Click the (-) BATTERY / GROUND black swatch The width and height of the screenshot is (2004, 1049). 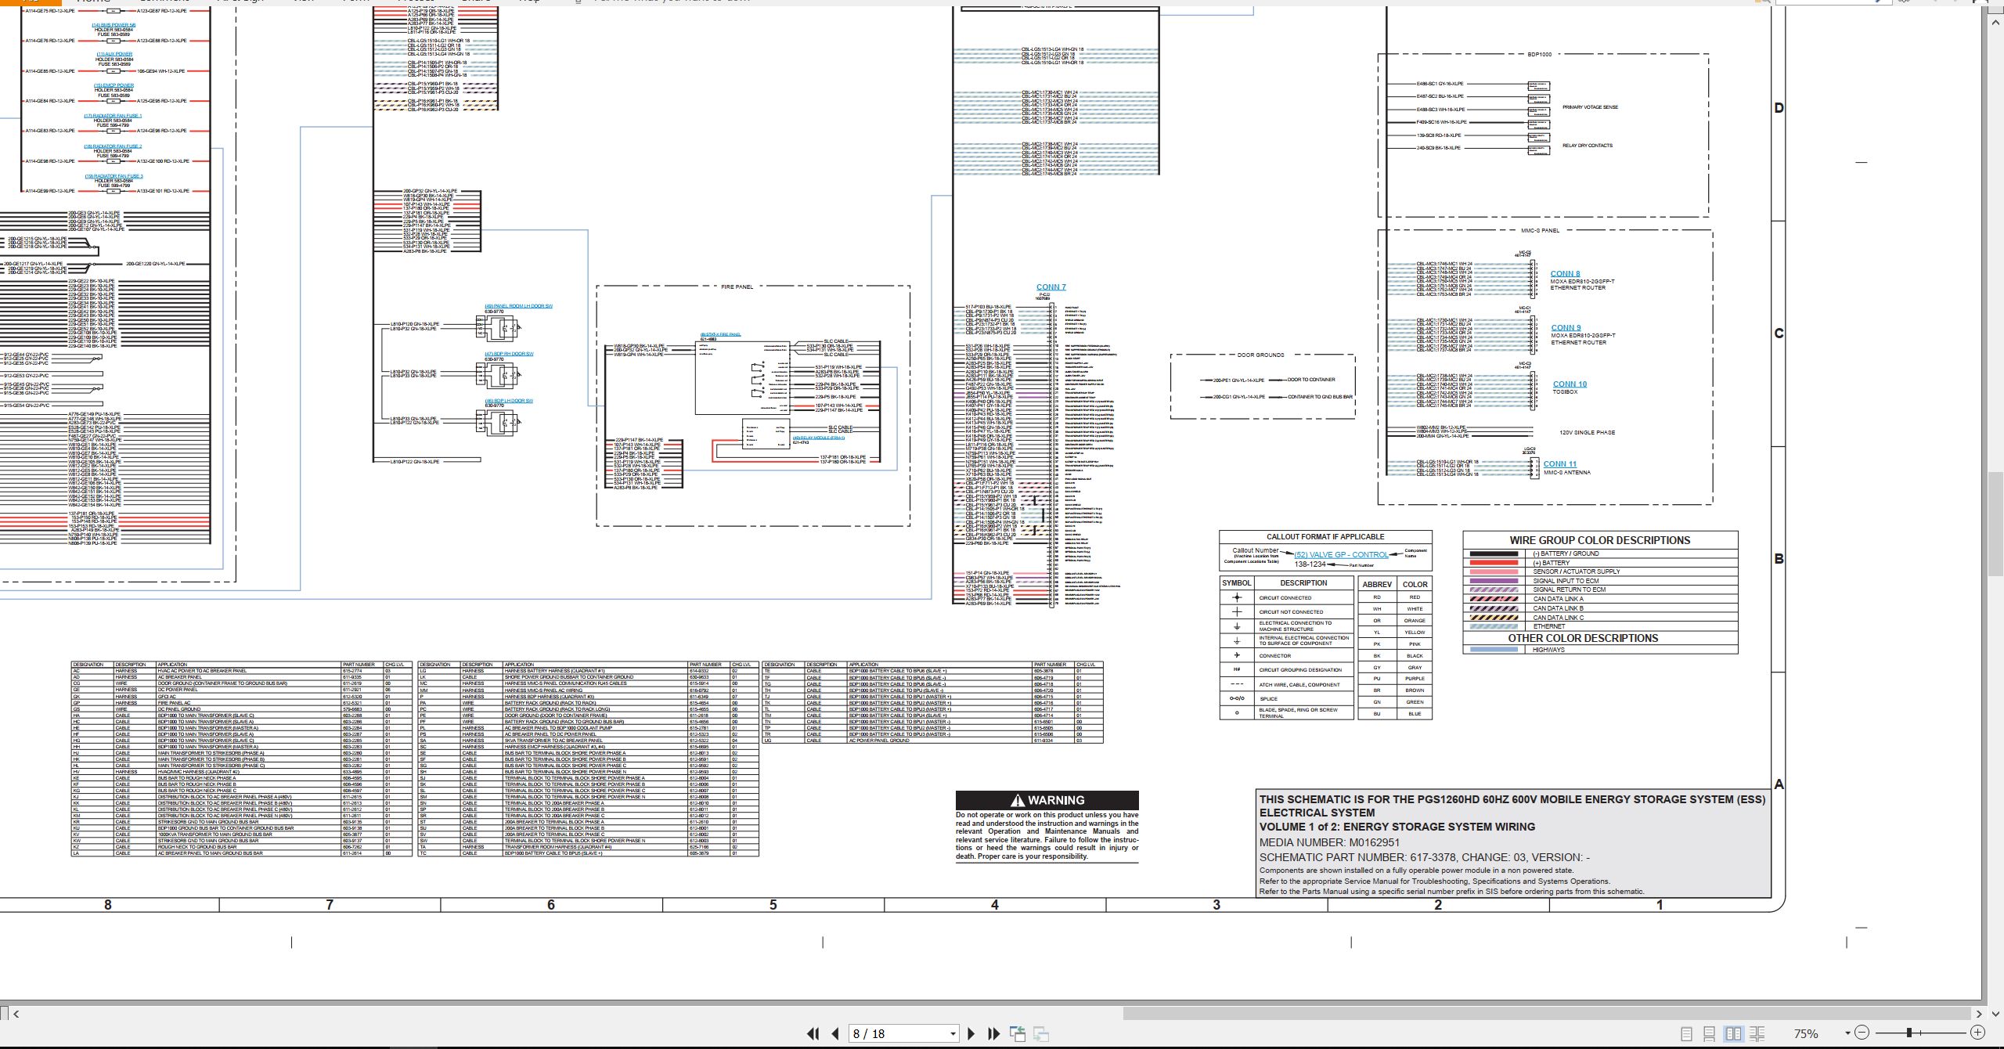click(1494, 553)
